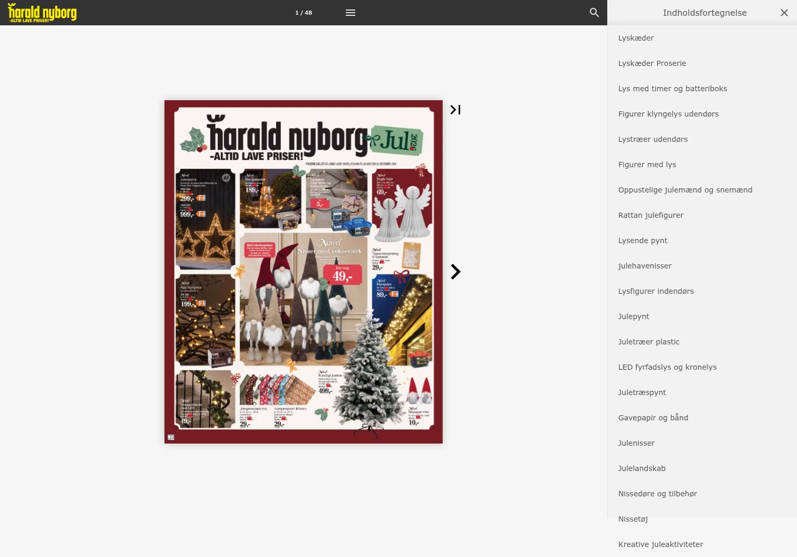Open the search magnifier icon
This screenshot has width=797, height=557.
(x=594, y=13)
